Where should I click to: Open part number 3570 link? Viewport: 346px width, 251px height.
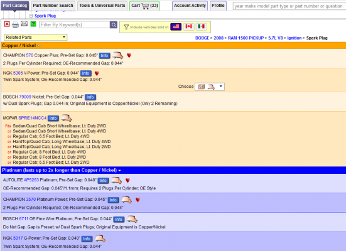coord(31,200)
